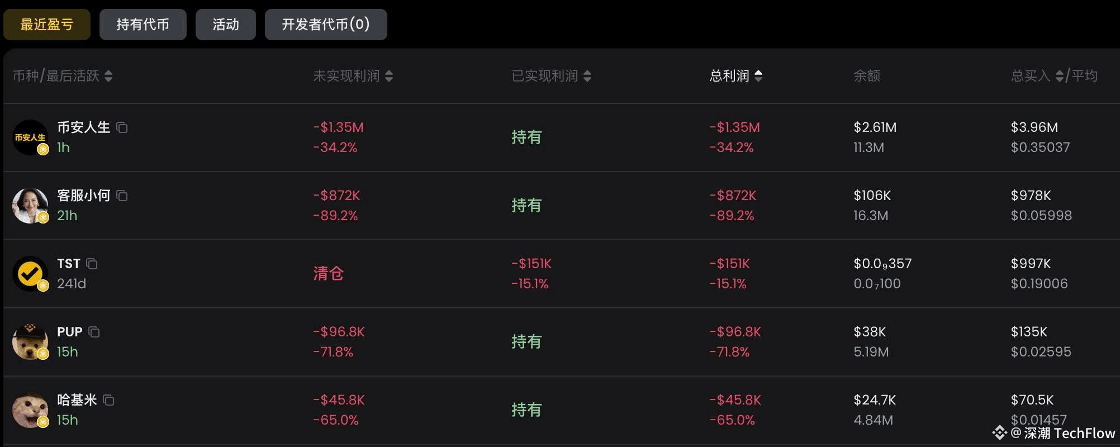This screenshot has width=1120, height=447.
Task: Switch to the 活动 tab
Action: [x=226, y=25]
